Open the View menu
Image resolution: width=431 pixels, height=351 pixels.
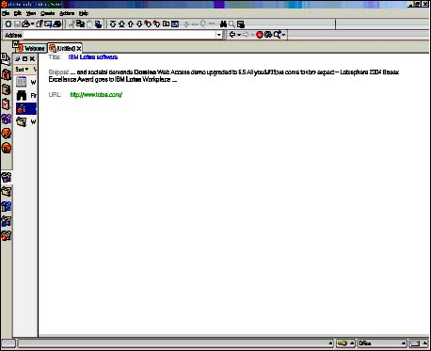[31, 13]
